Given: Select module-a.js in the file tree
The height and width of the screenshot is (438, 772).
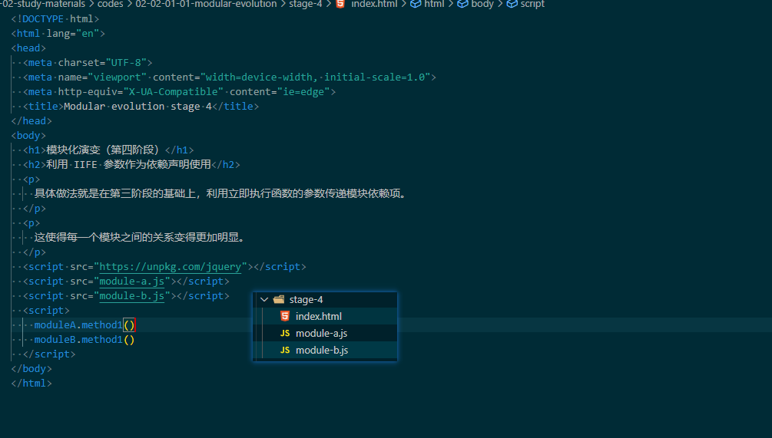Looking at the screenshot, I should (325, 333).
